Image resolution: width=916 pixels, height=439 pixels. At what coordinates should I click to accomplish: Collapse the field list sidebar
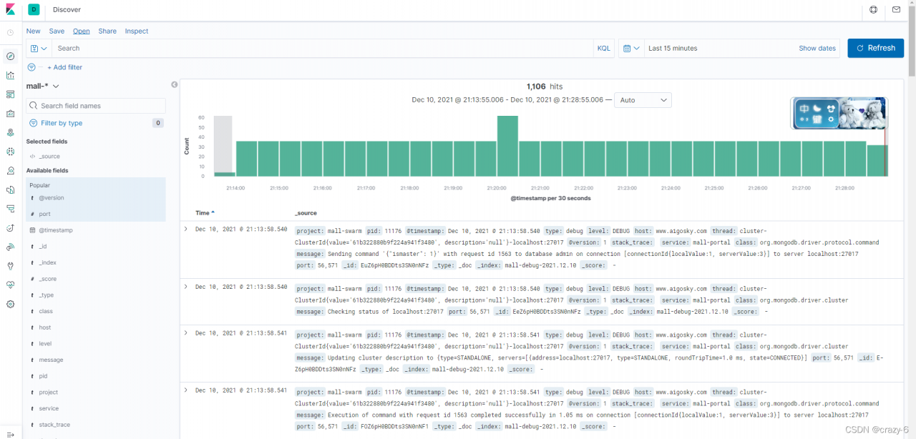pyautogui.click(x=174, y=85)
